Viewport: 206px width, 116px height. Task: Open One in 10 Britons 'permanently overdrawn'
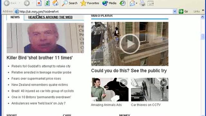tap(41, 97)
